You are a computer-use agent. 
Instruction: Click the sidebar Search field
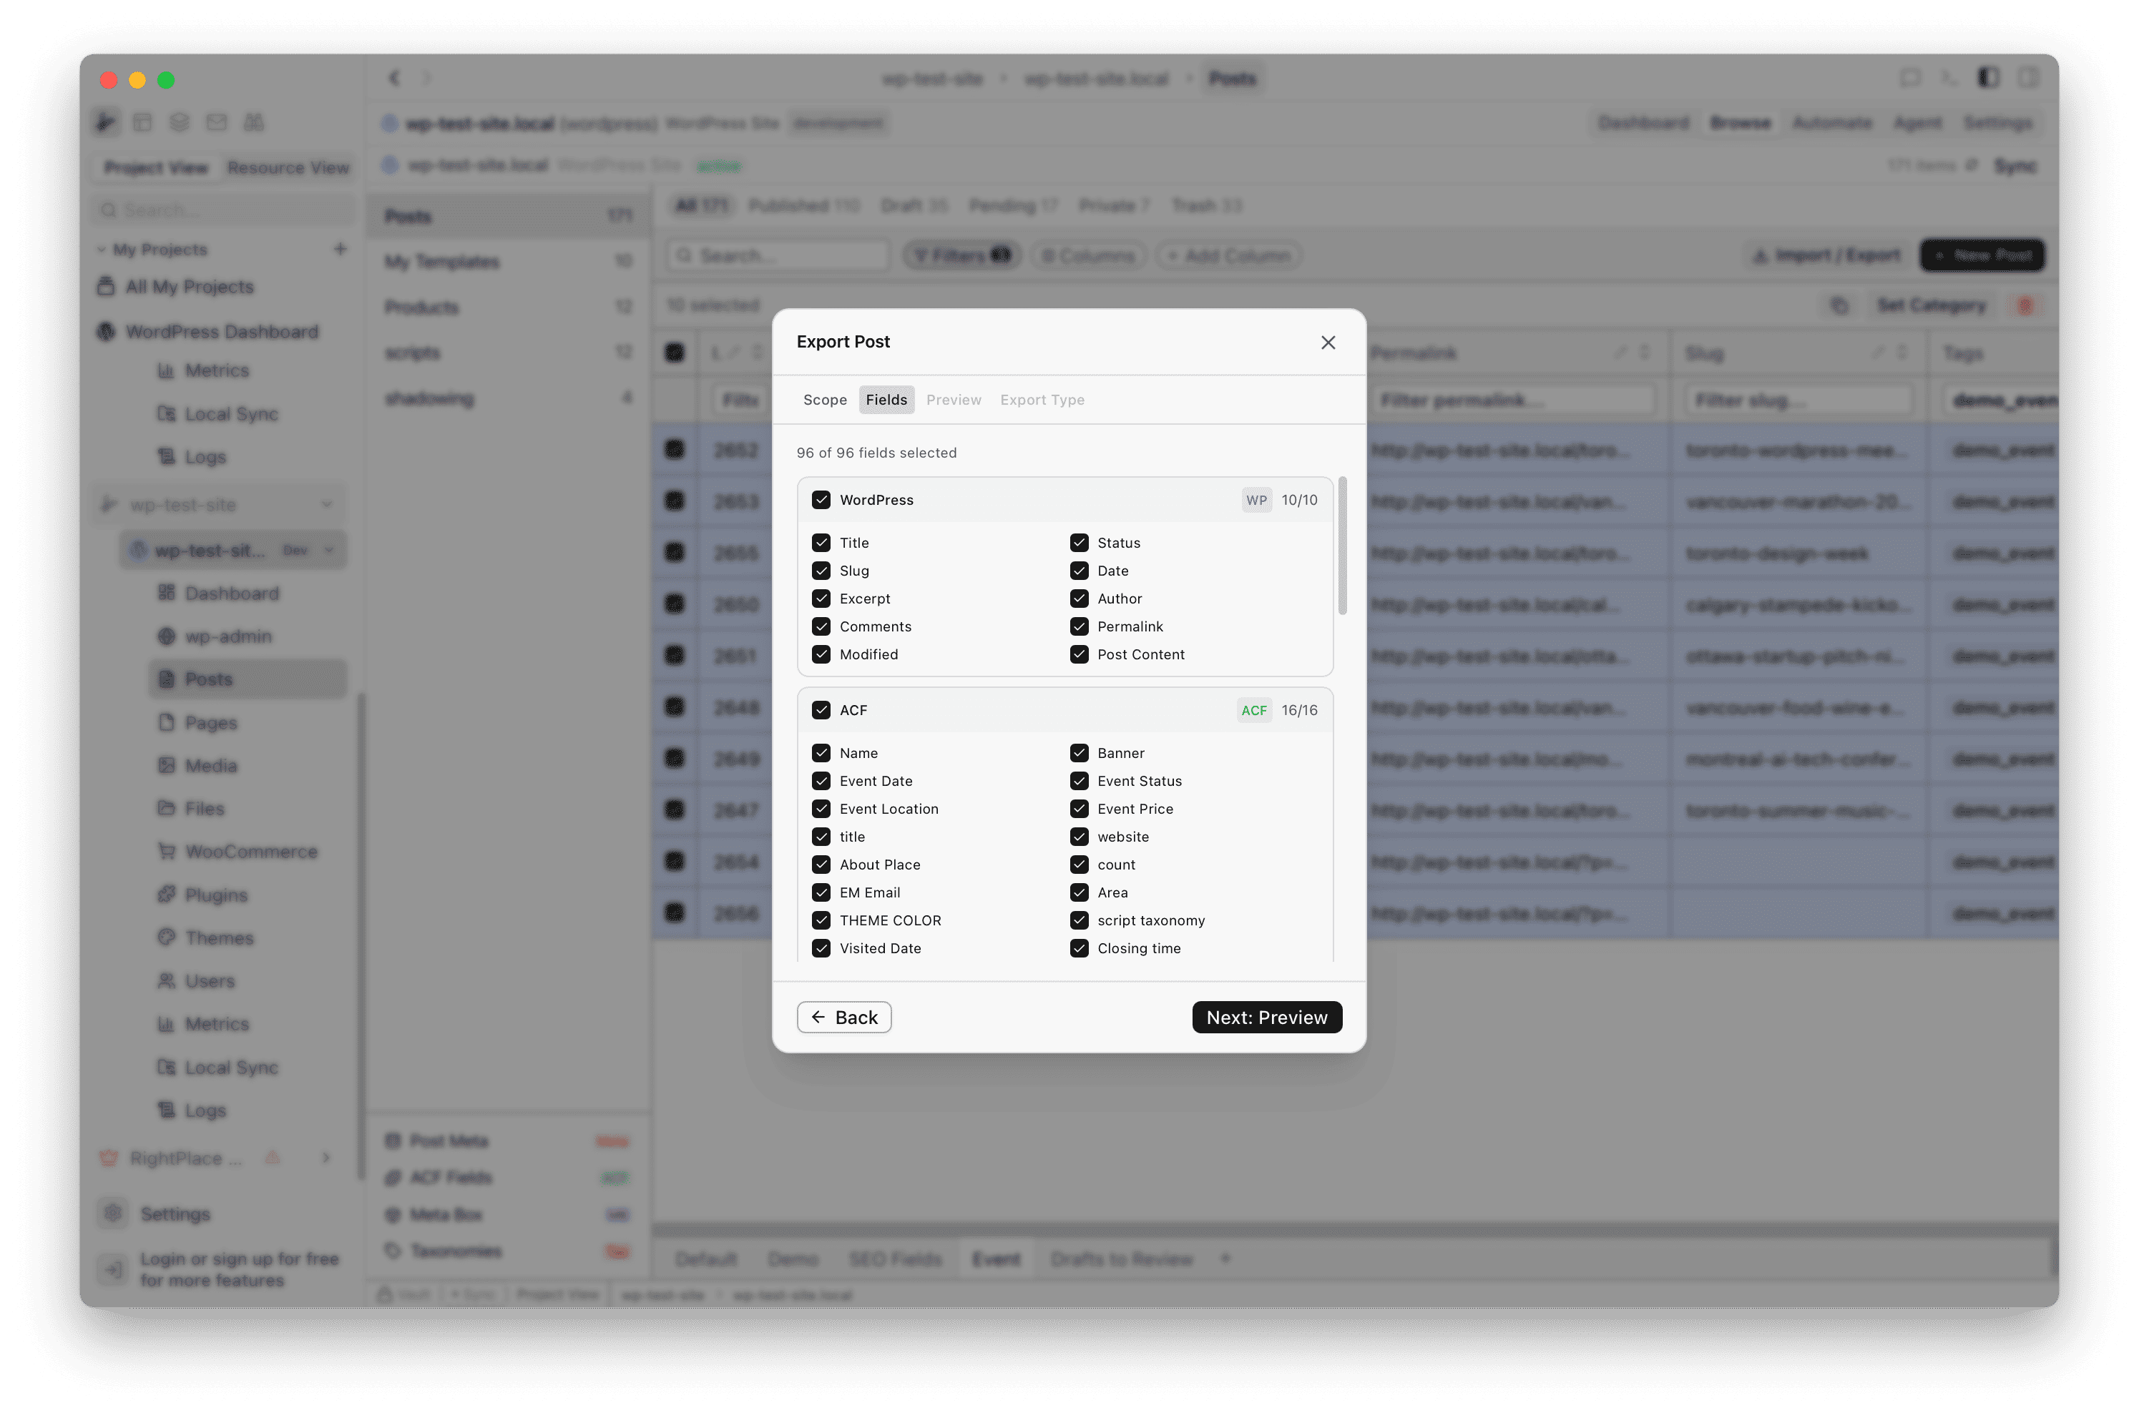click(223, 210)
